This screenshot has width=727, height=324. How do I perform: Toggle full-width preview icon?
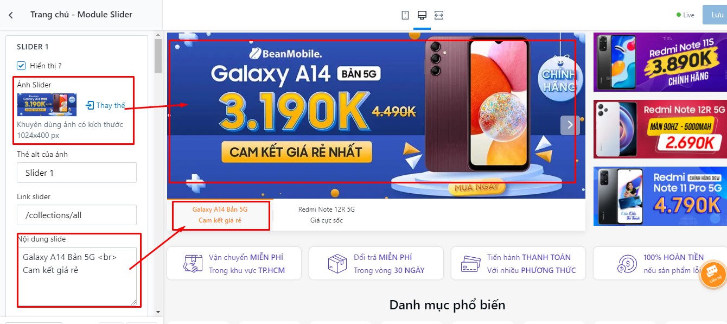coord(439,15)
